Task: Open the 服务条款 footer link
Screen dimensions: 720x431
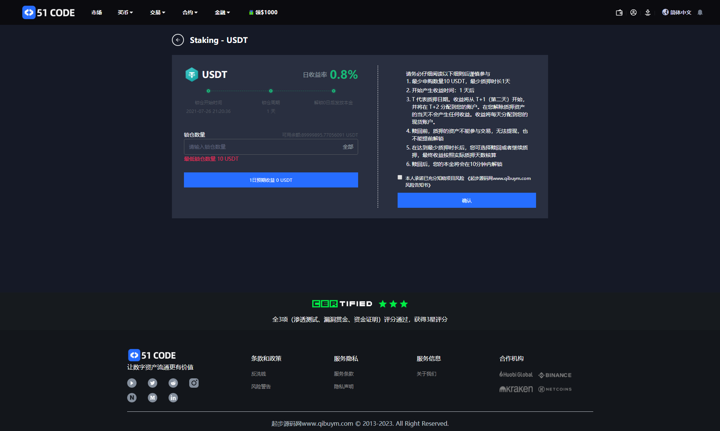Action: [x=344, y=374]
